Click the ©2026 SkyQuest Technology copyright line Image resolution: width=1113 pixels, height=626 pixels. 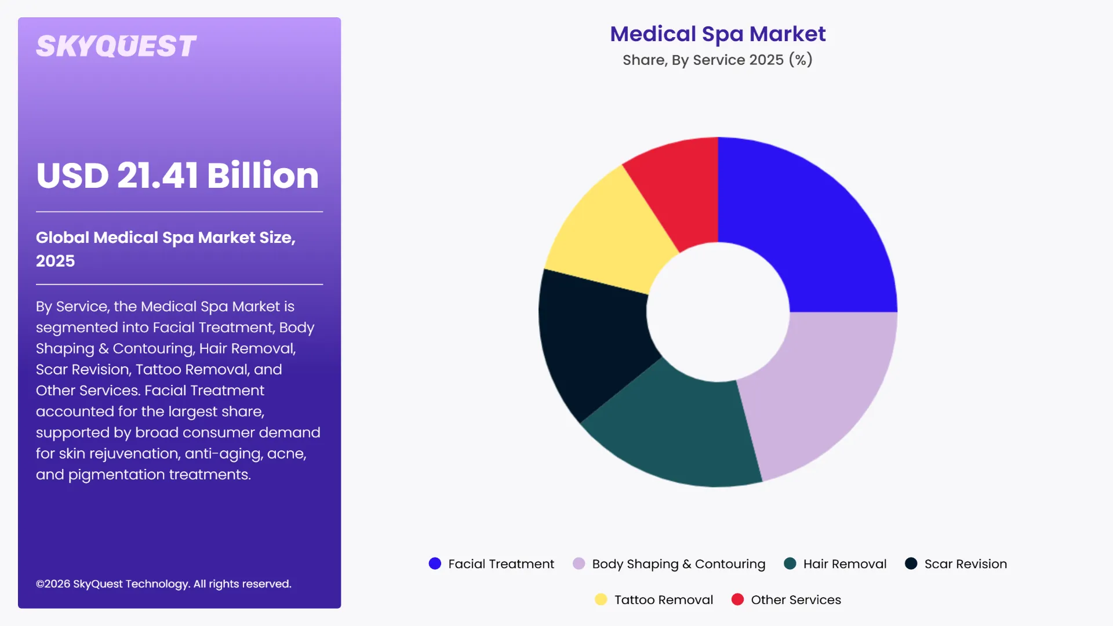(163, 584)
